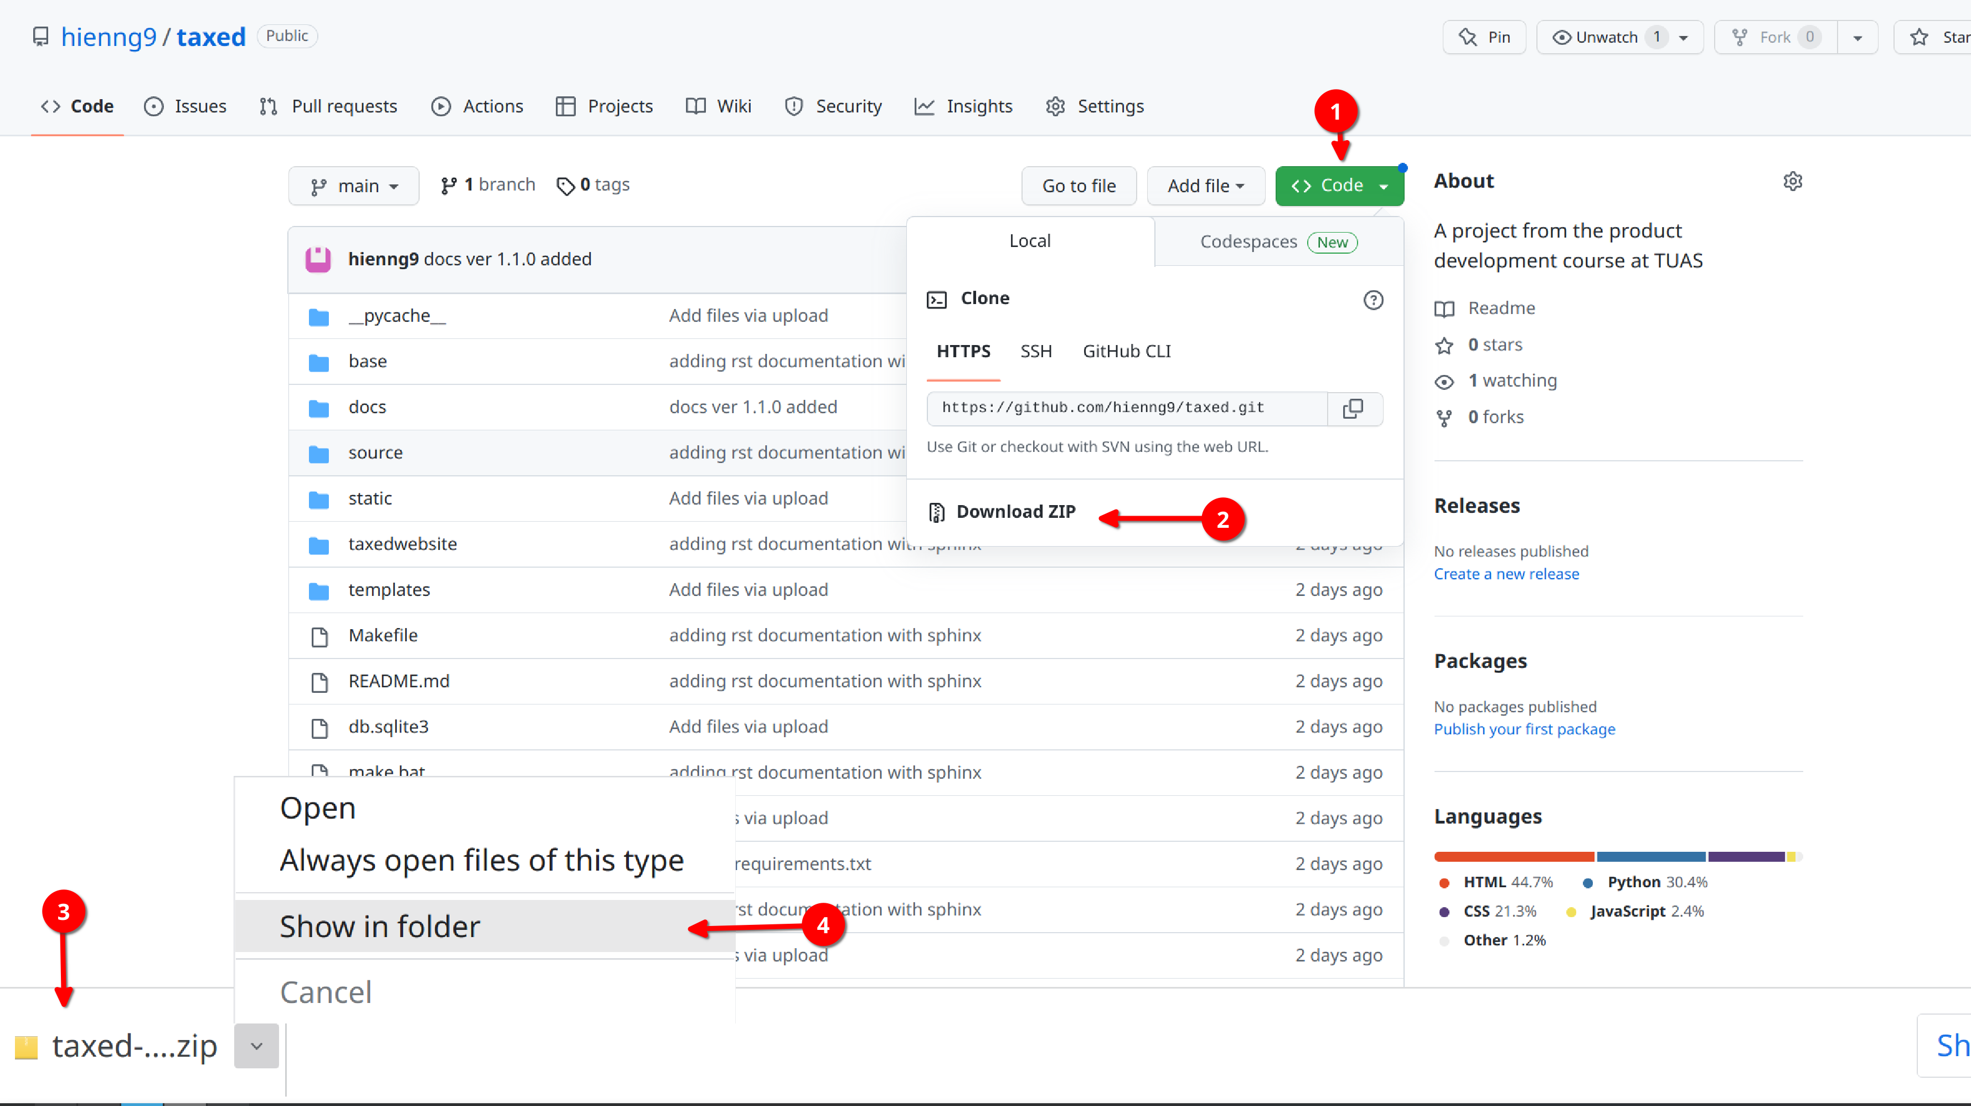View the 0 stars link

click(x=1495, y=345)
